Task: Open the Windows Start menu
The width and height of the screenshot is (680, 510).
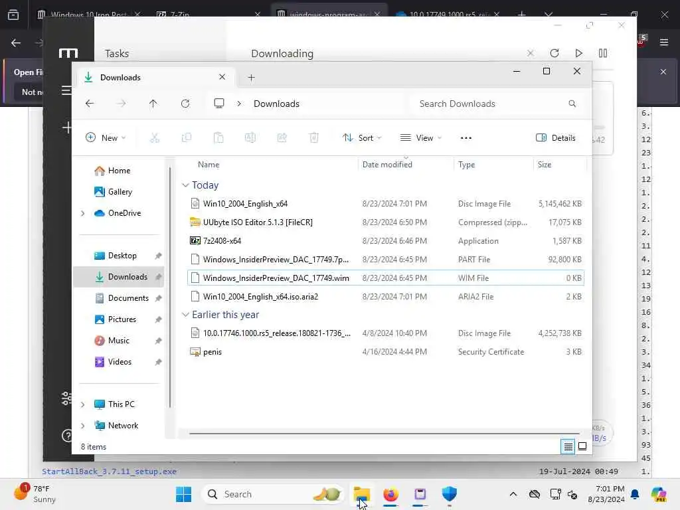Action: click(183, 494)
